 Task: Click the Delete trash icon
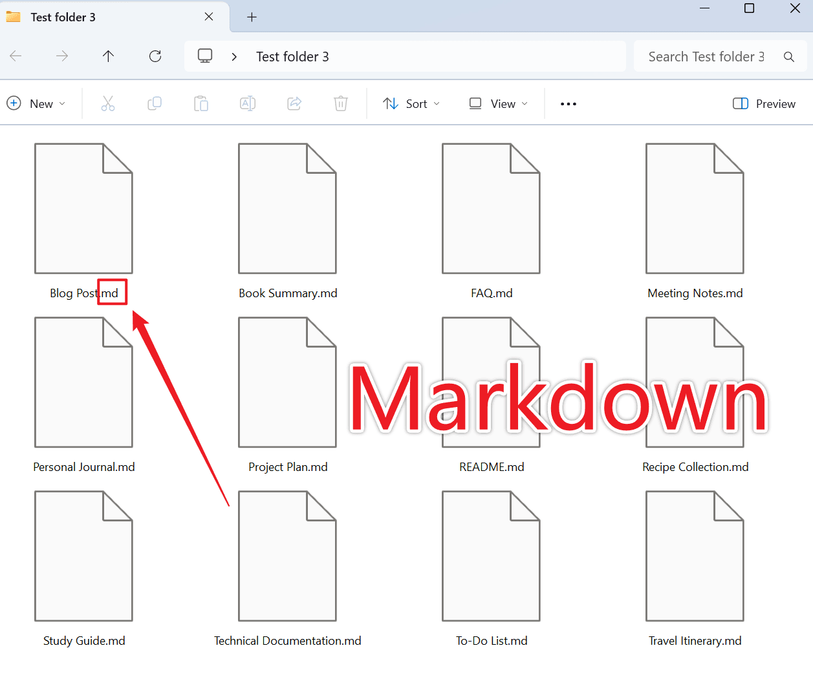coord(341,103)
